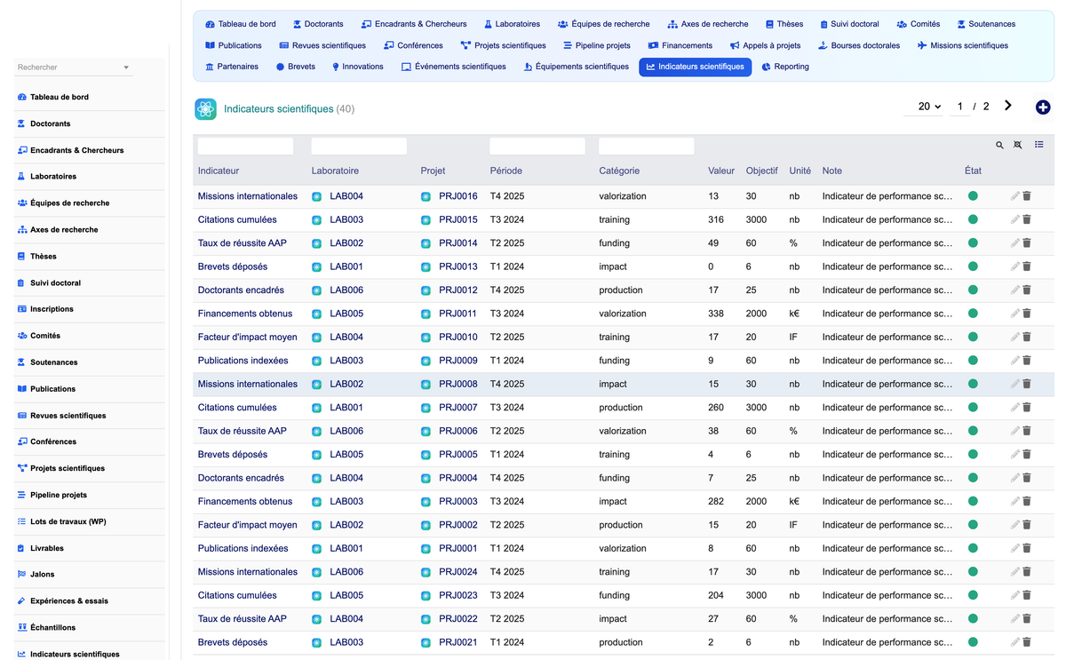The height and width of the screenshot is (660, 1066).
Task: Click the Indicateur filter input field
Action: (245, 146)
